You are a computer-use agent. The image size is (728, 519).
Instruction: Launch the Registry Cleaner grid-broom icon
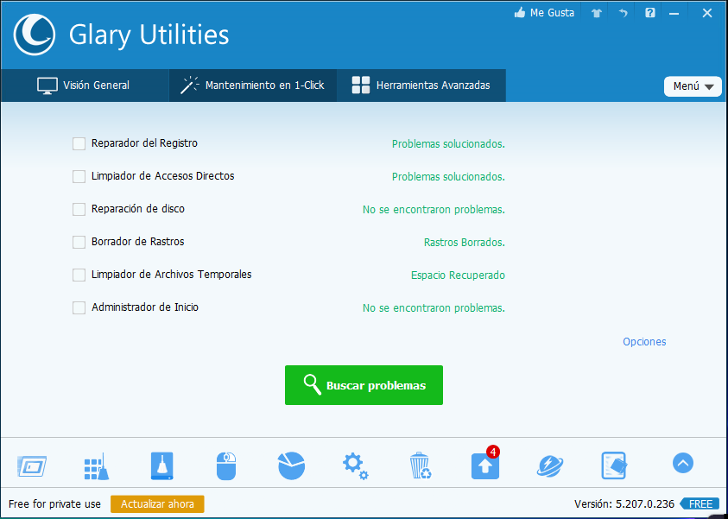97,466
